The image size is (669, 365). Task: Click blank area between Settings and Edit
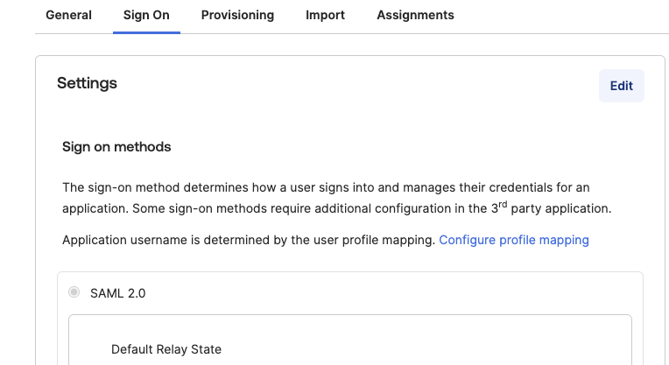[x=358, y=83]
